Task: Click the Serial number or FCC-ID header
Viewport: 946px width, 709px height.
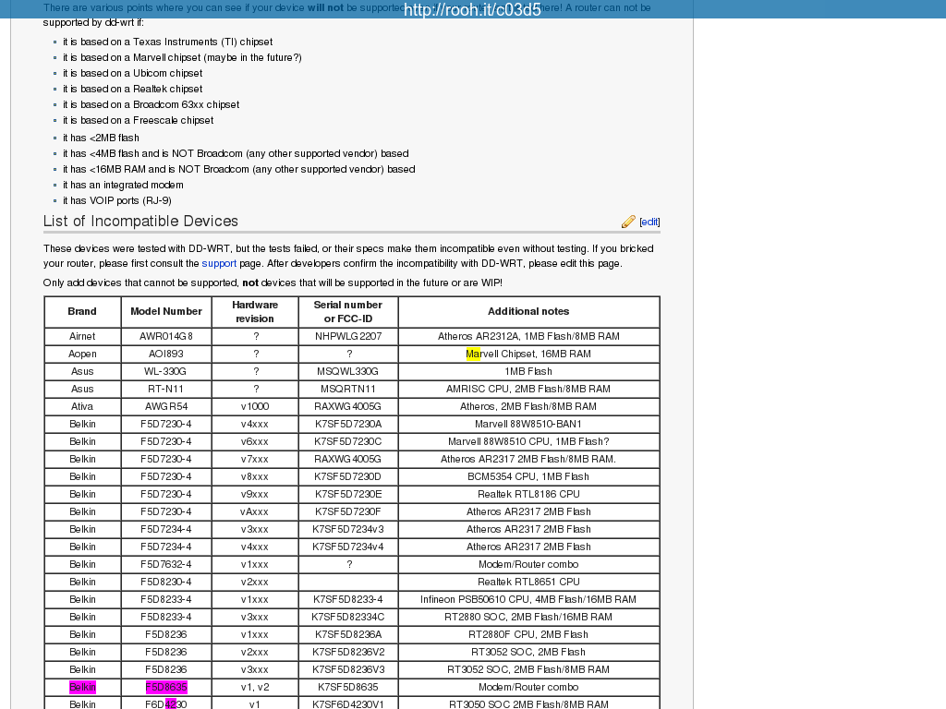Action: click(347, 312)
